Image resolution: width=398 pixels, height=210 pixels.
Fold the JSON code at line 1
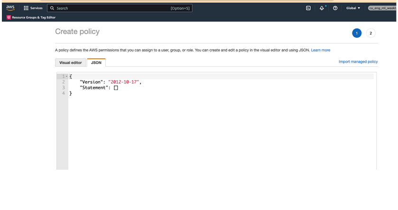[x=66, y=76]
